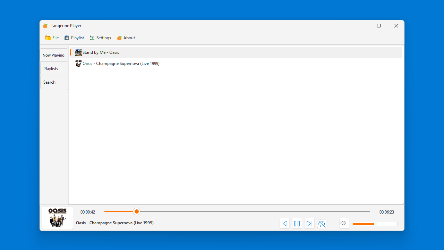Select Stand by Me - Oasis track

[236, 52]
